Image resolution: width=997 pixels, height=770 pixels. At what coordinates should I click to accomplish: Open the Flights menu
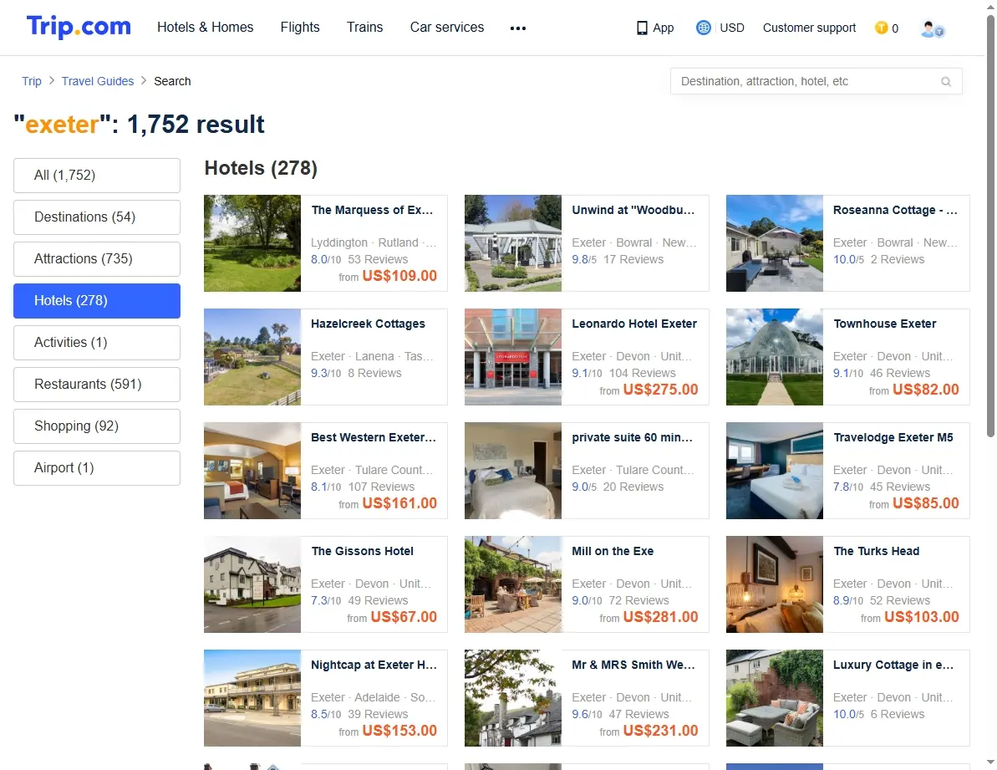tap(299, 28)
